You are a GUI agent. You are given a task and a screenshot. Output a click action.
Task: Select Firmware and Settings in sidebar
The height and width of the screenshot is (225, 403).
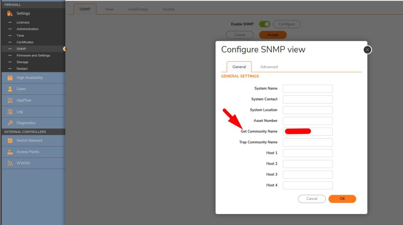tap(33, 55)
